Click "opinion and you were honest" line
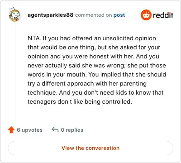The width and height of the screenshot is (181, 163). (x=68, y=57)
